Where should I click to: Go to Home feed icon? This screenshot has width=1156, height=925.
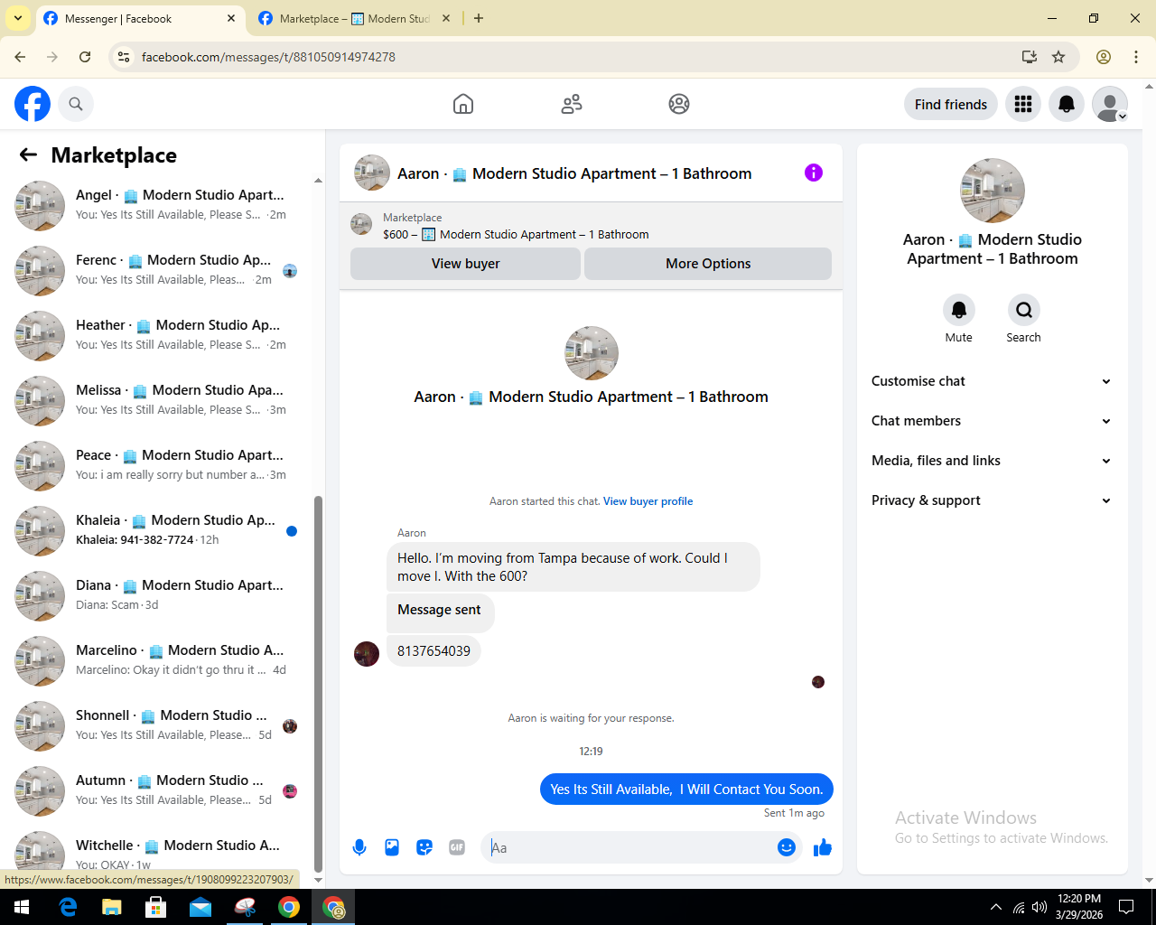(463, 104)
